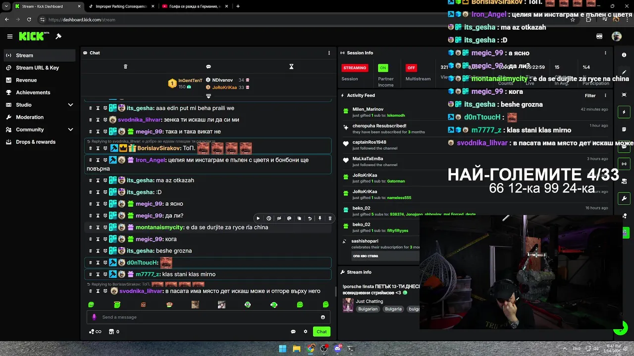Click the microphone icon in message box
The image size is (634, 356).
tap(94, 317)
